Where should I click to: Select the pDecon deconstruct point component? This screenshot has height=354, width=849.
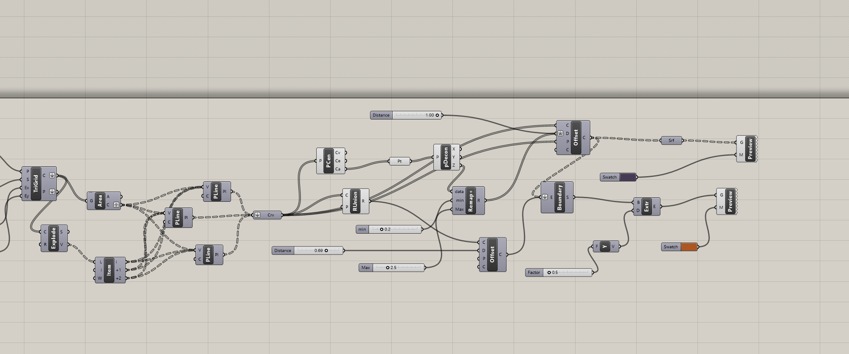(x=446, y=157)
